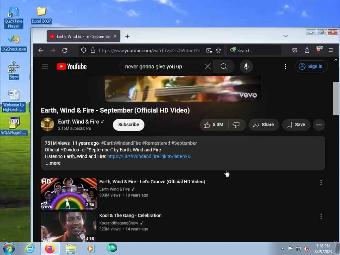Click the site security padlock icon
Viewport: 340px width, 255px height.
pos(93,50)
